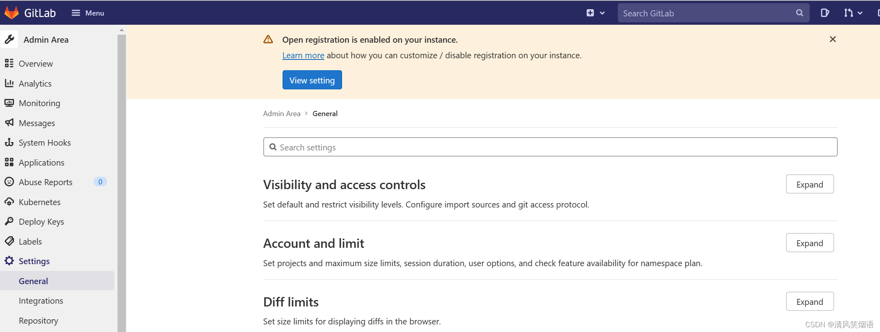The image size is (880, 332).
Task: Click the Abuse Reports count badge
Action: click(x=100, y=182)
